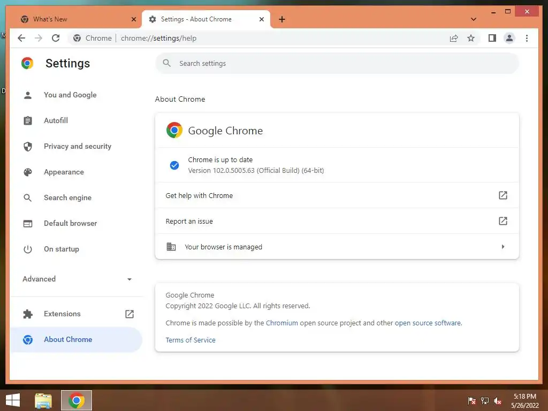
Task: Click the palette icon beside Appearance
Action: [28, 172]
